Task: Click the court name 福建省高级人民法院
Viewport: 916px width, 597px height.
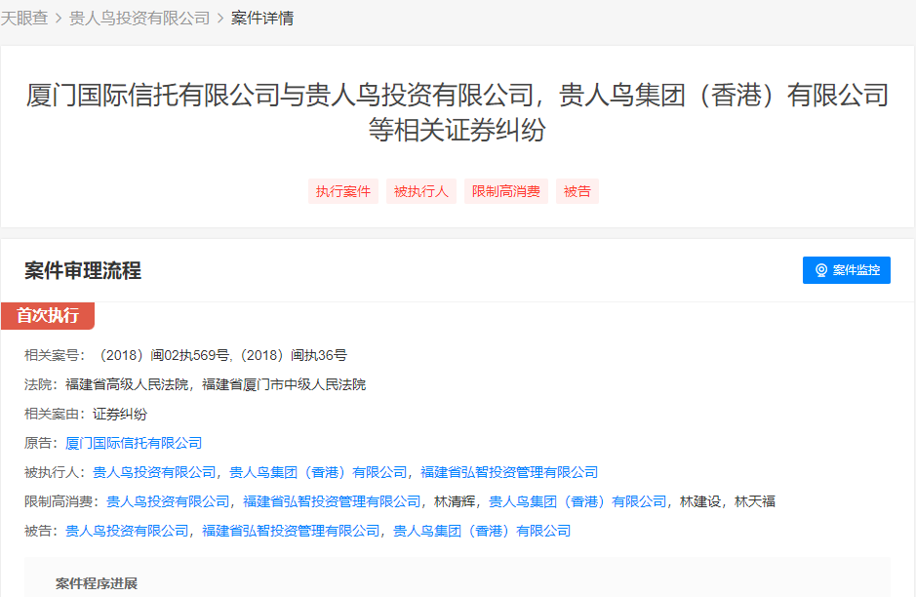Action: (x=128, y=384)
